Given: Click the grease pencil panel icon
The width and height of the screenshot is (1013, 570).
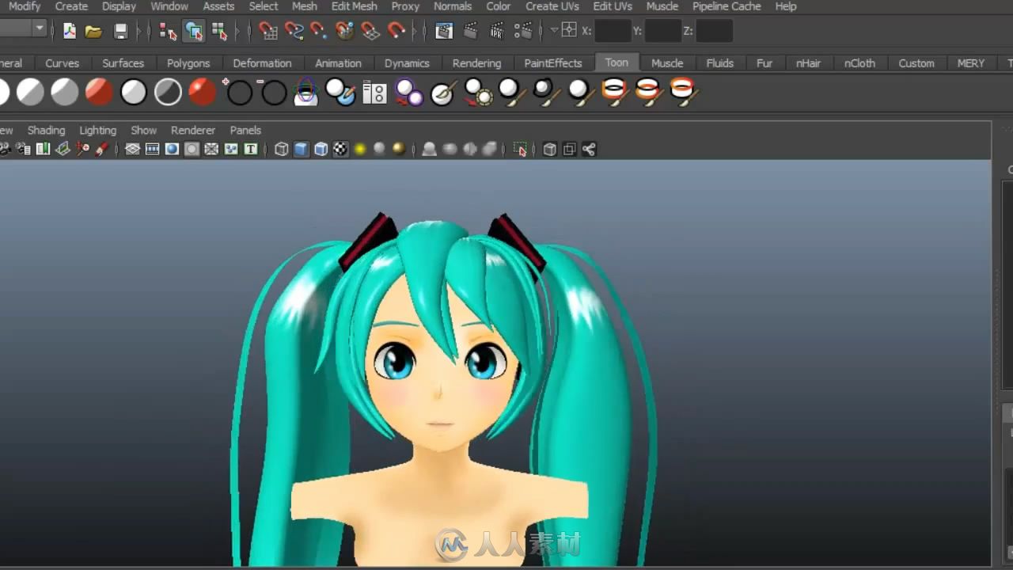Looking at the screenshot, I should 101,150.
